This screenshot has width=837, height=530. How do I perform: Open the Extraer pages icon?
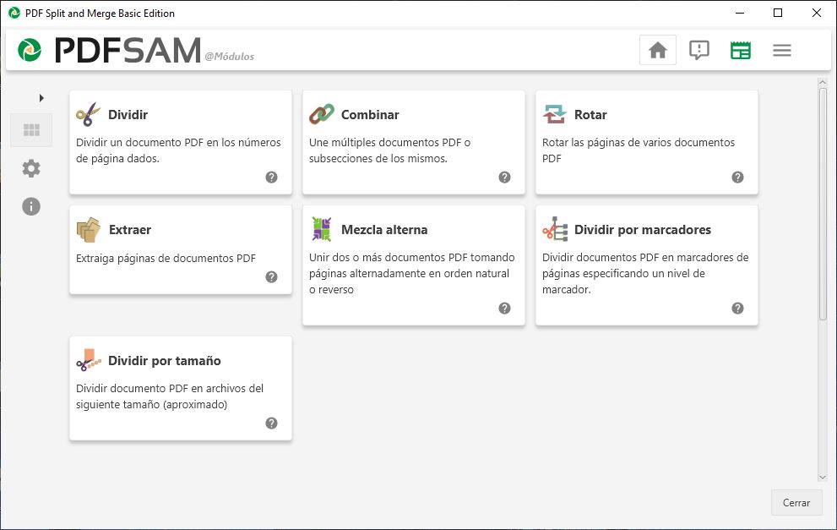point(88,230)
